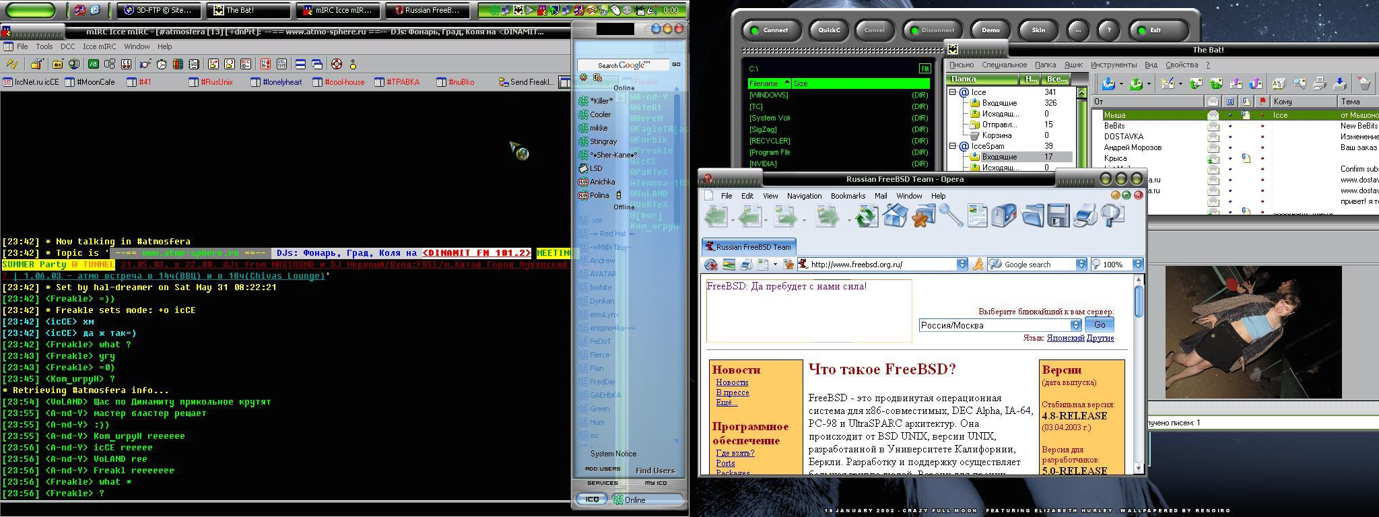The image size is (1379, 517).
Task: Click the mIRC lightning bolt connect icon
Action: click(11, 64)
